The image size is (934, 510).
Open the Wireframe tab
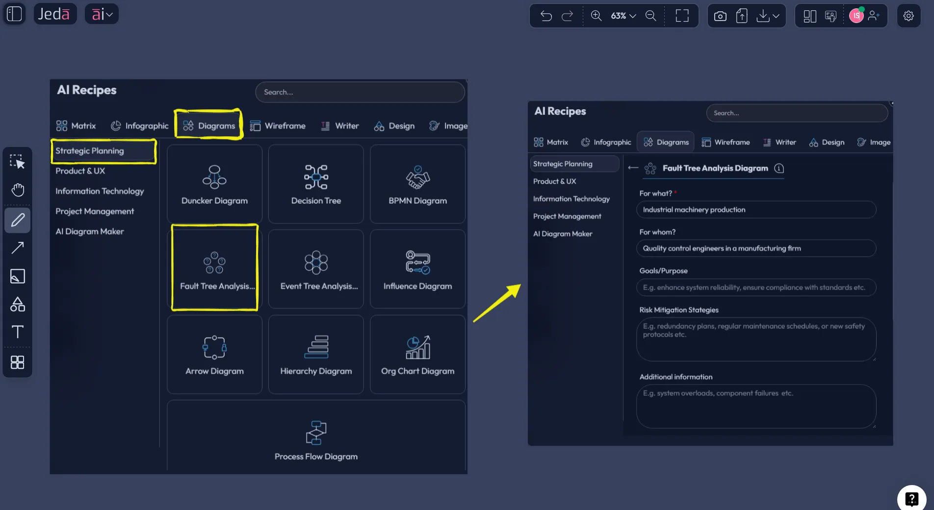278,126
